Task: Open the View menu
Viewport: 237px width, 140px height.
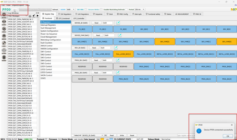Action: pos(8,5)
